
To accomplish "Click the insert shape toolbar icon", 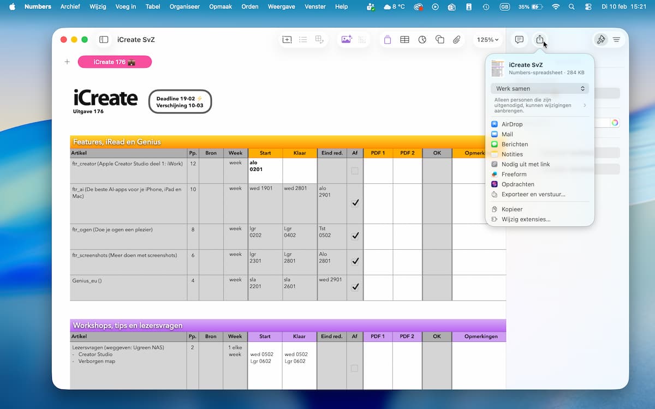I will click(x=439, y=40).
